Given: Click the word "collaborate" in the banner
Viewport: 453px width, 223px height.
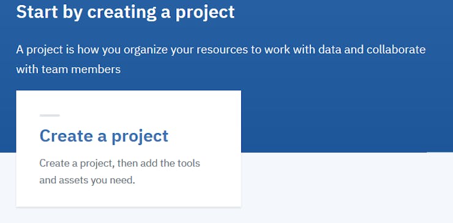Looking at the screenshot, I should pos(396,49).
